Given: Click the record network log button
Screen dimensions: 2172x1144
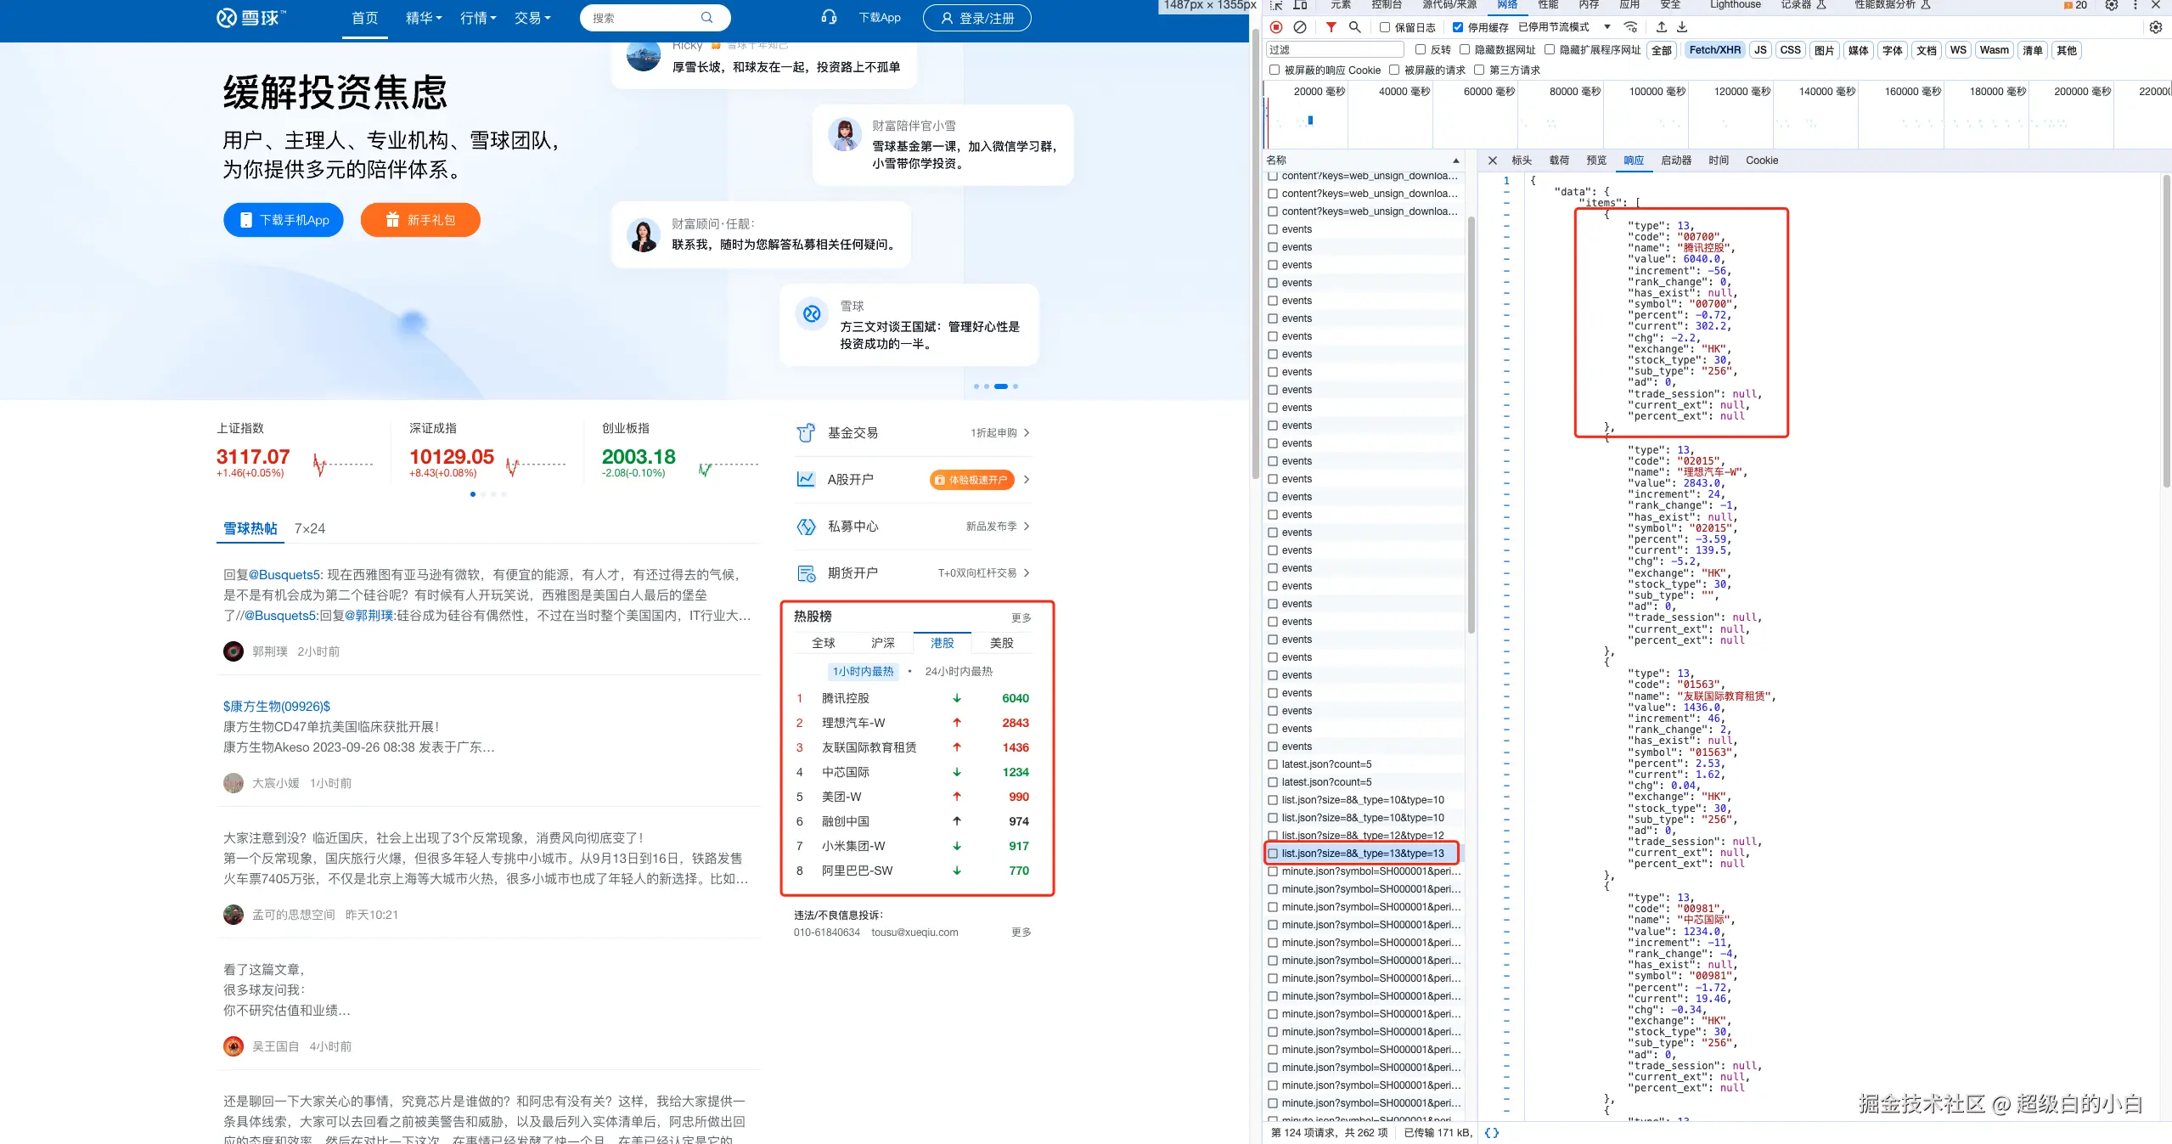Looking at the screenshot, I should pyautogui.click(x=1276, y=27).
